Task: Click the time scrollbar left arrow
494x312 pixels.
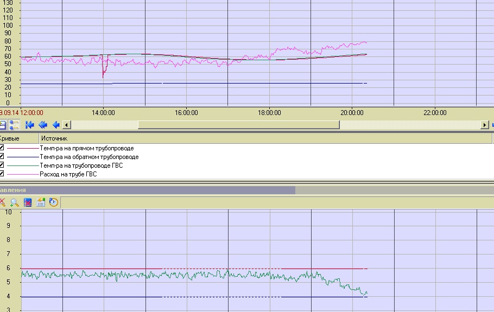Action: tap(66, 125)
